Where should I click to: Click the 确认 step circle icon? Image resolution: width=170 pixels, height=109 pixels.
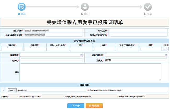coord(85,7)
